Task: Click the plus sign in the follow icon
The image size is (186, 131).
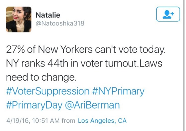Action: pyautogui.click(x=173, y=13)
